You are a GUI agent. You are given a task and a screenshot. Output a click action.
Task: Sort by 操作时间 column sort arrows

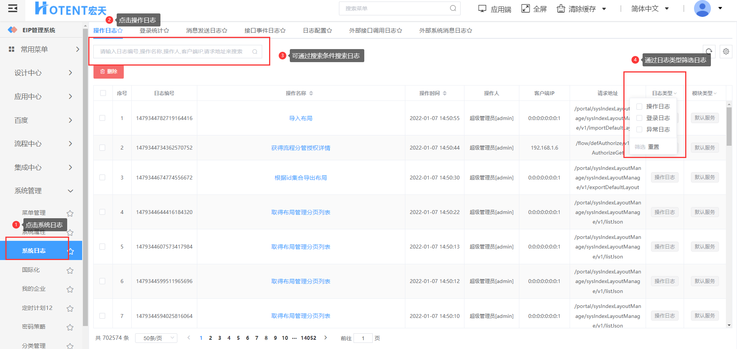pos(445,93)
